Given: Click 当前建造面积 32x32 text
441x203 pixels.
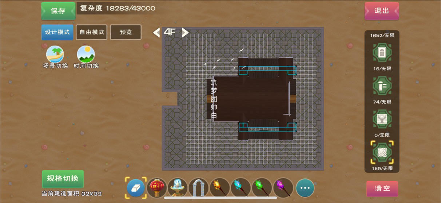Looking at the screenshot, I should (x=72, y=194).
